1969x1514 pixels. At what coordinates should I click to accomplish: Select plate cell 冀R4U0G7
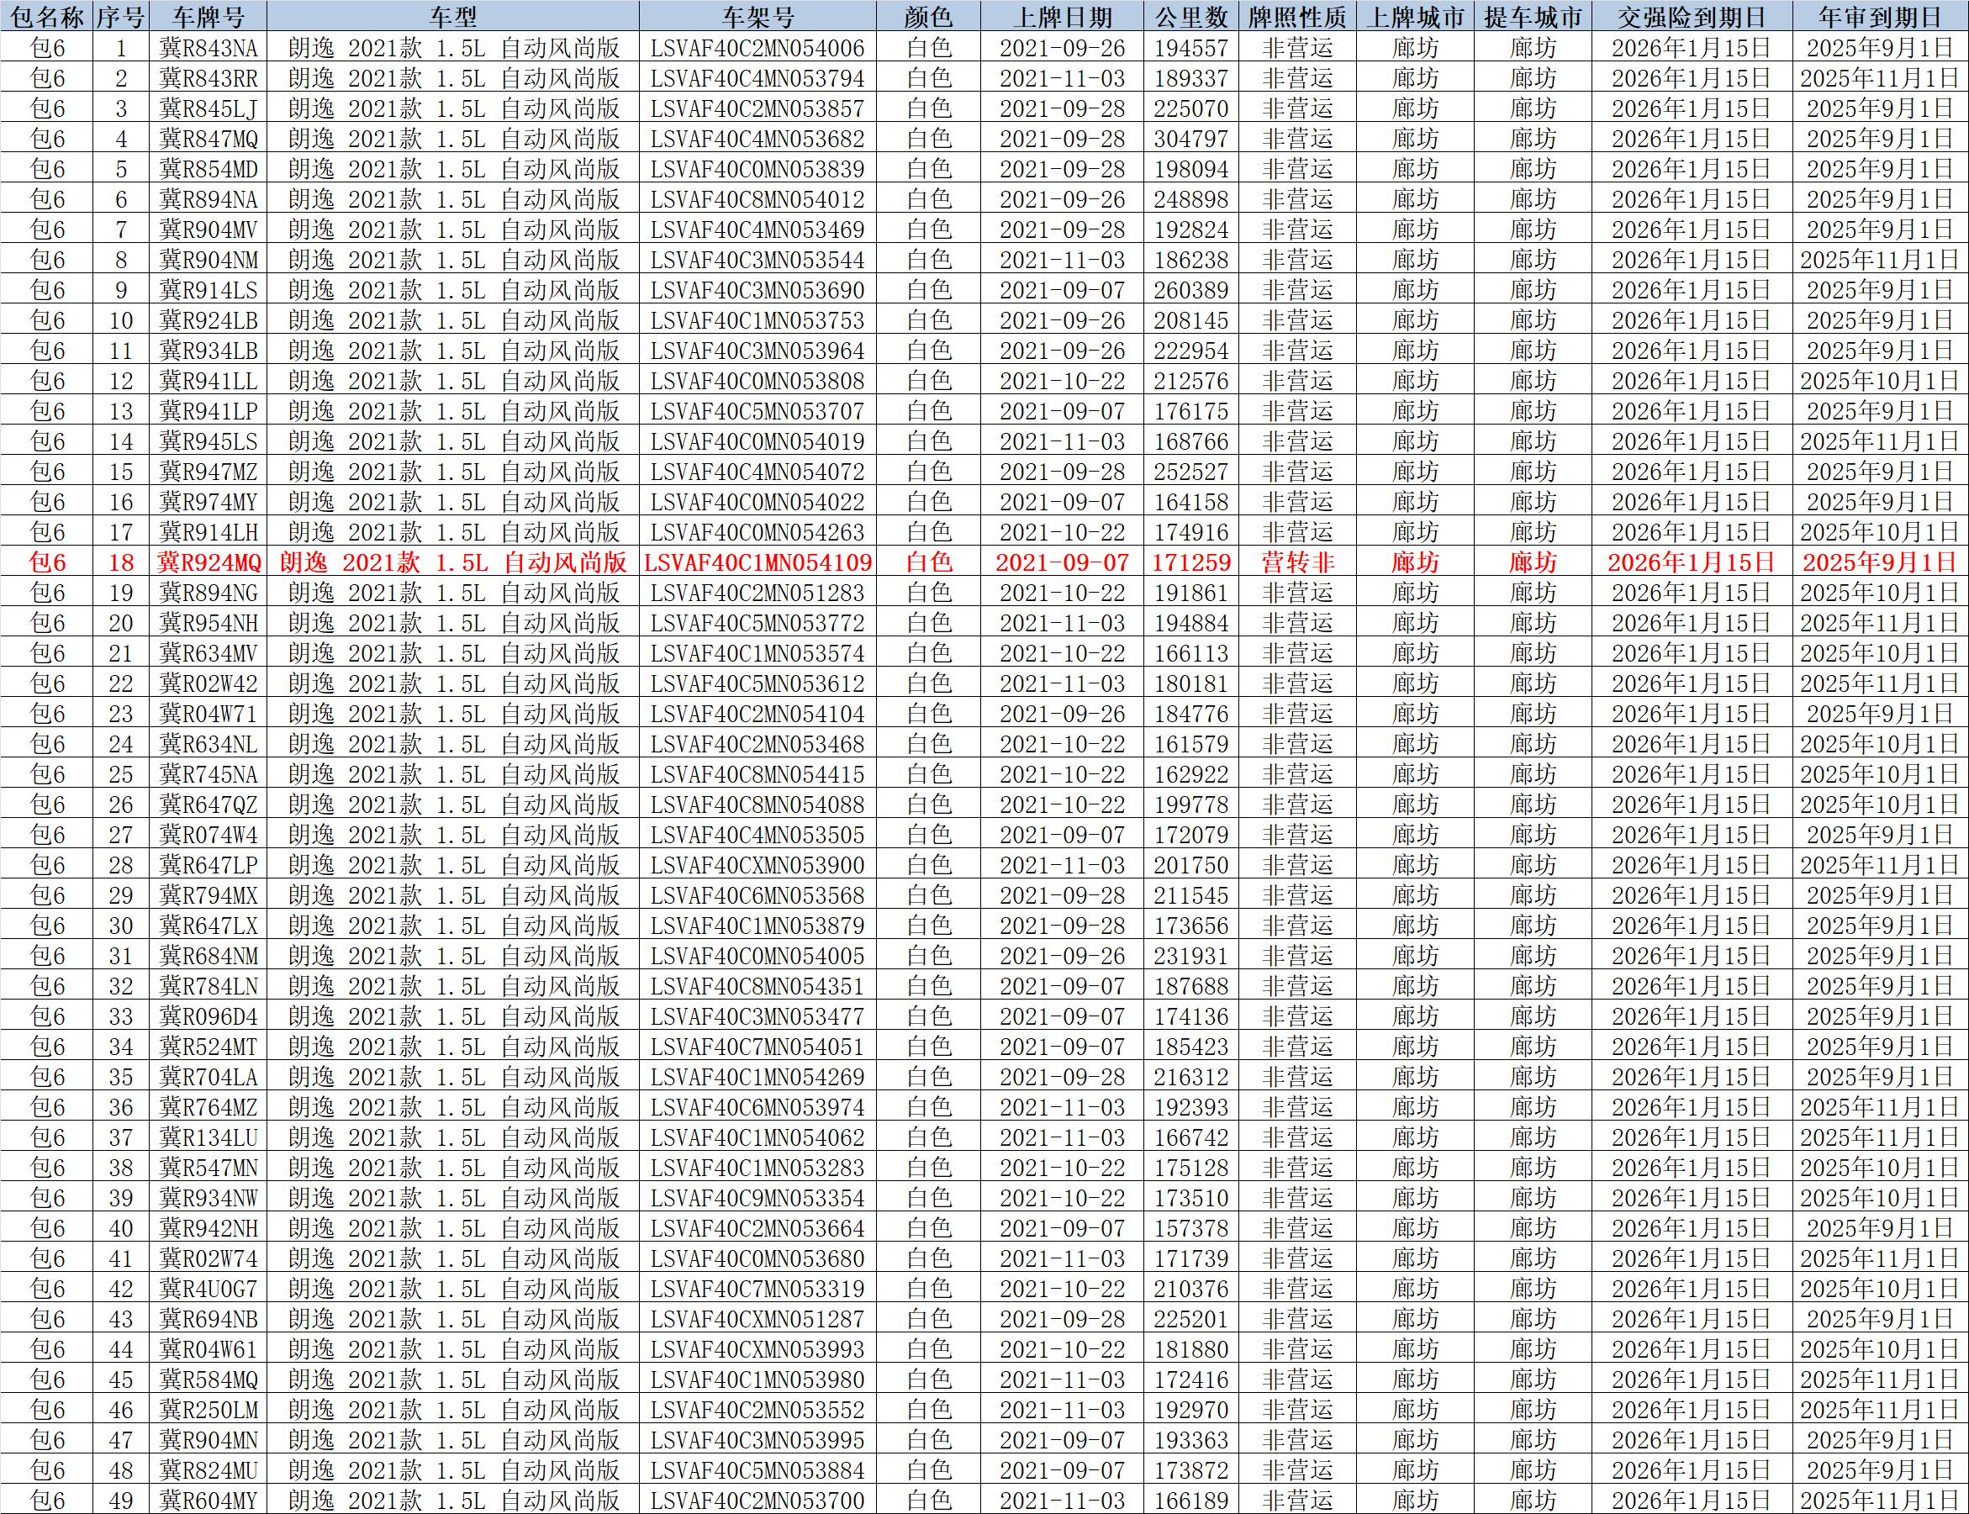(209, 1289)
